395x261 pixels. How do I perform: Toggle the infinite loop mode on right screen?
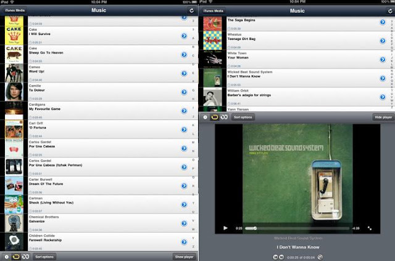point(224,118)
